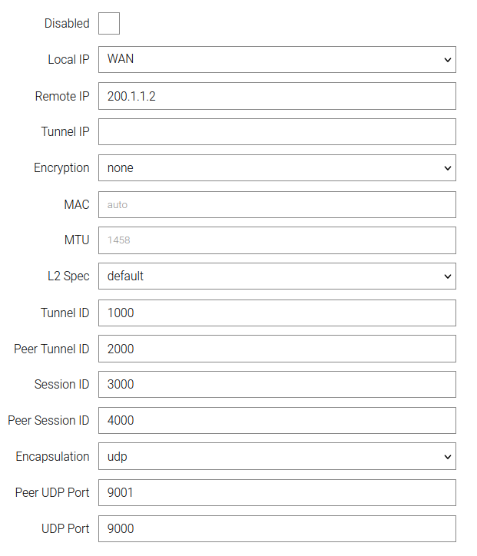The image size is (477, 556).
Task: Focus the empty Tunnel IP field
Action: click(277, 131)
